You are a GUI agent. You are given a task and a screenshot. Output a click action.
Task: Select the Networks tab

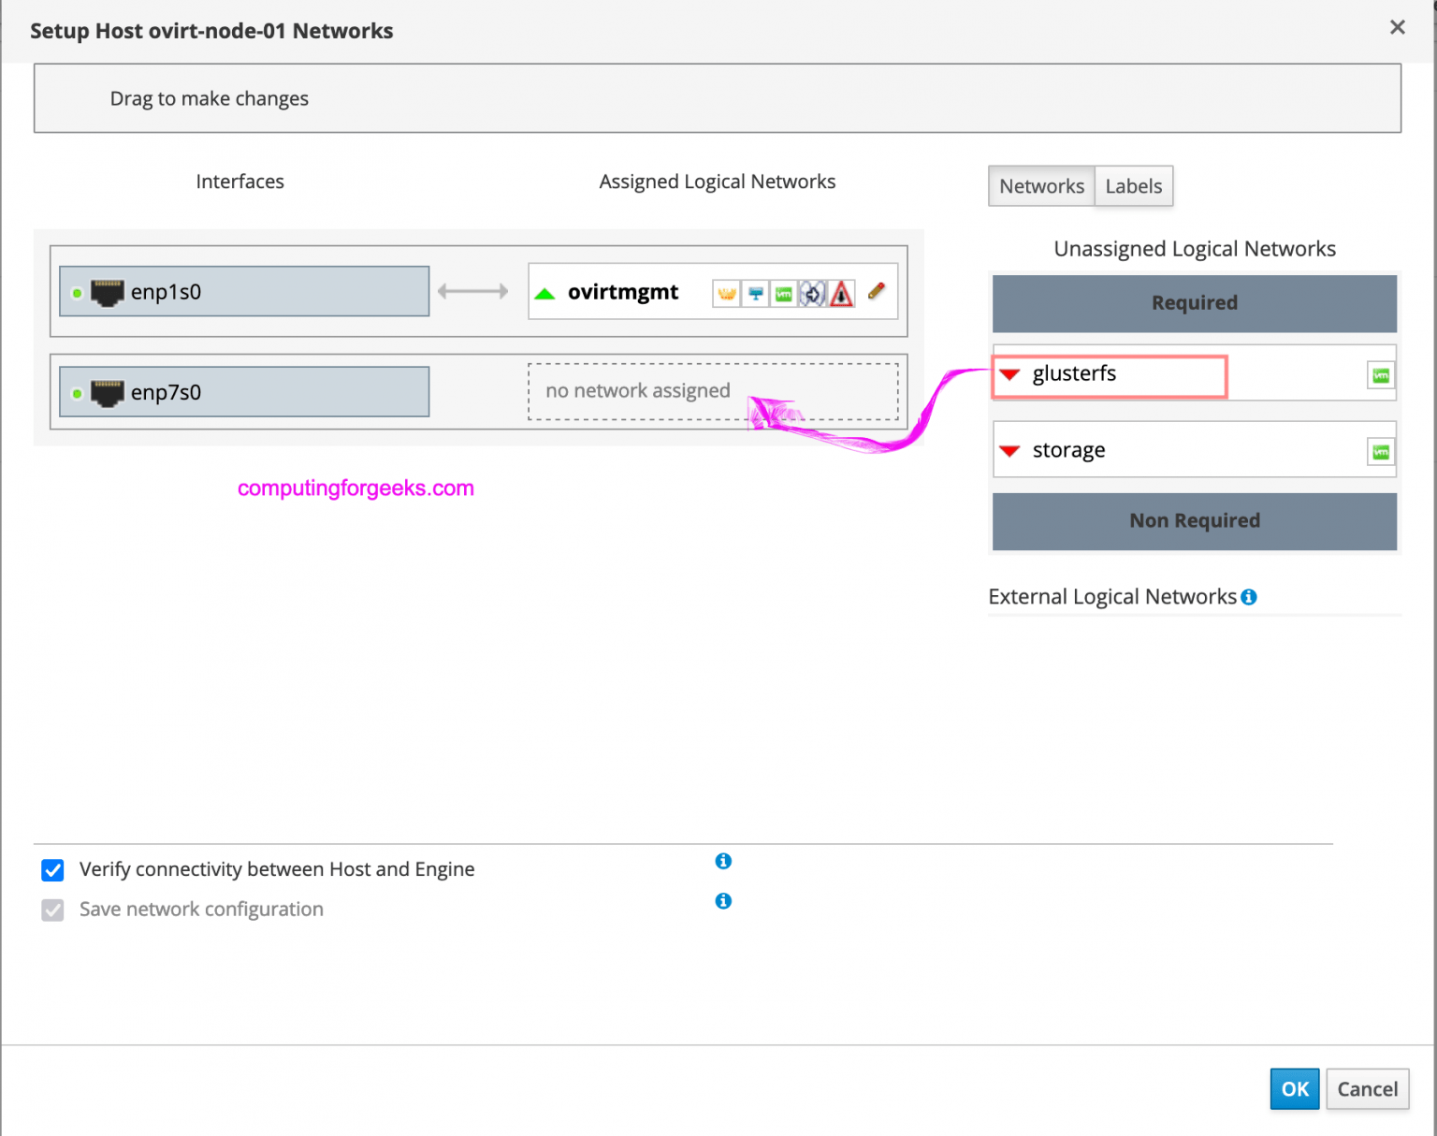[x=1040, y=186]
